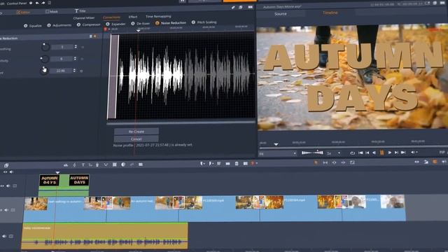Switch to the Title tab
Screen dimensions: 448x252
click(x=80, y=11)
